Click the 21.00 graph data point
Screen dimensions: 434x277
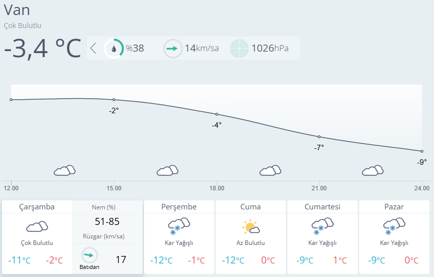coord(319,137)
